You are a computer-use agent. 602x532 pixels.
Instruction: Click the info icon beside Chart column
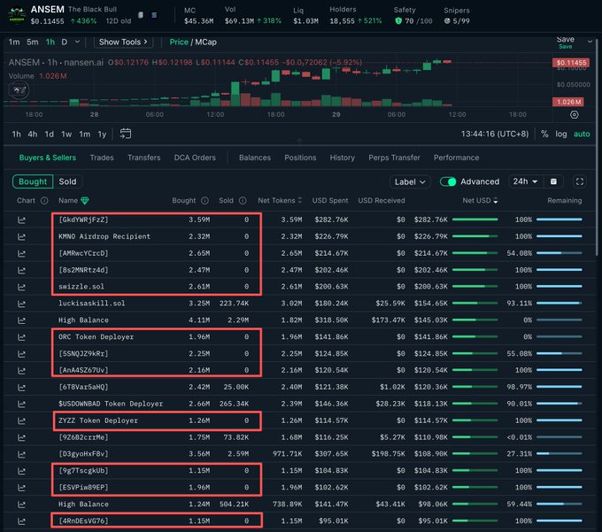click(x=44, y=200)
